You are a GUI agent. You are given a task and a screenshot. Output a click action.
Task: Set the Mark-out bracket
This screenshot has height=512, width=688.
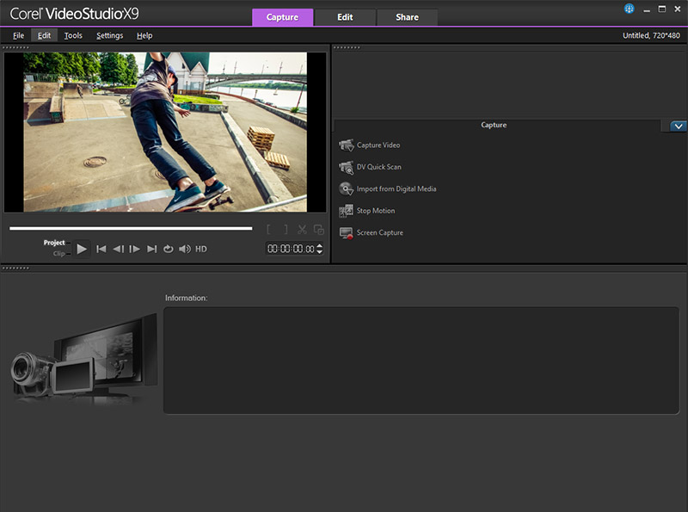coord(286,229)
